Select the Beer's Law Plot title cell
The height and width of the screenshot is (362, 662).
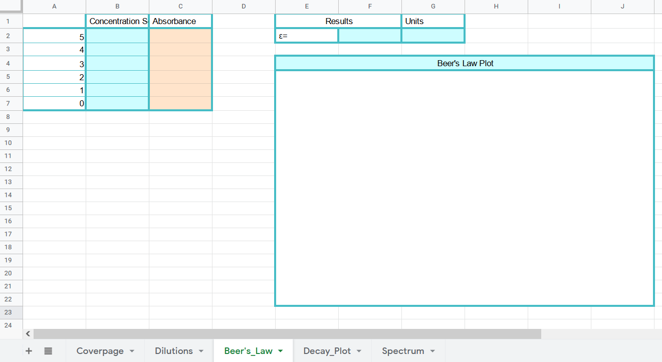pyautogui.click(x=465, y=63)
